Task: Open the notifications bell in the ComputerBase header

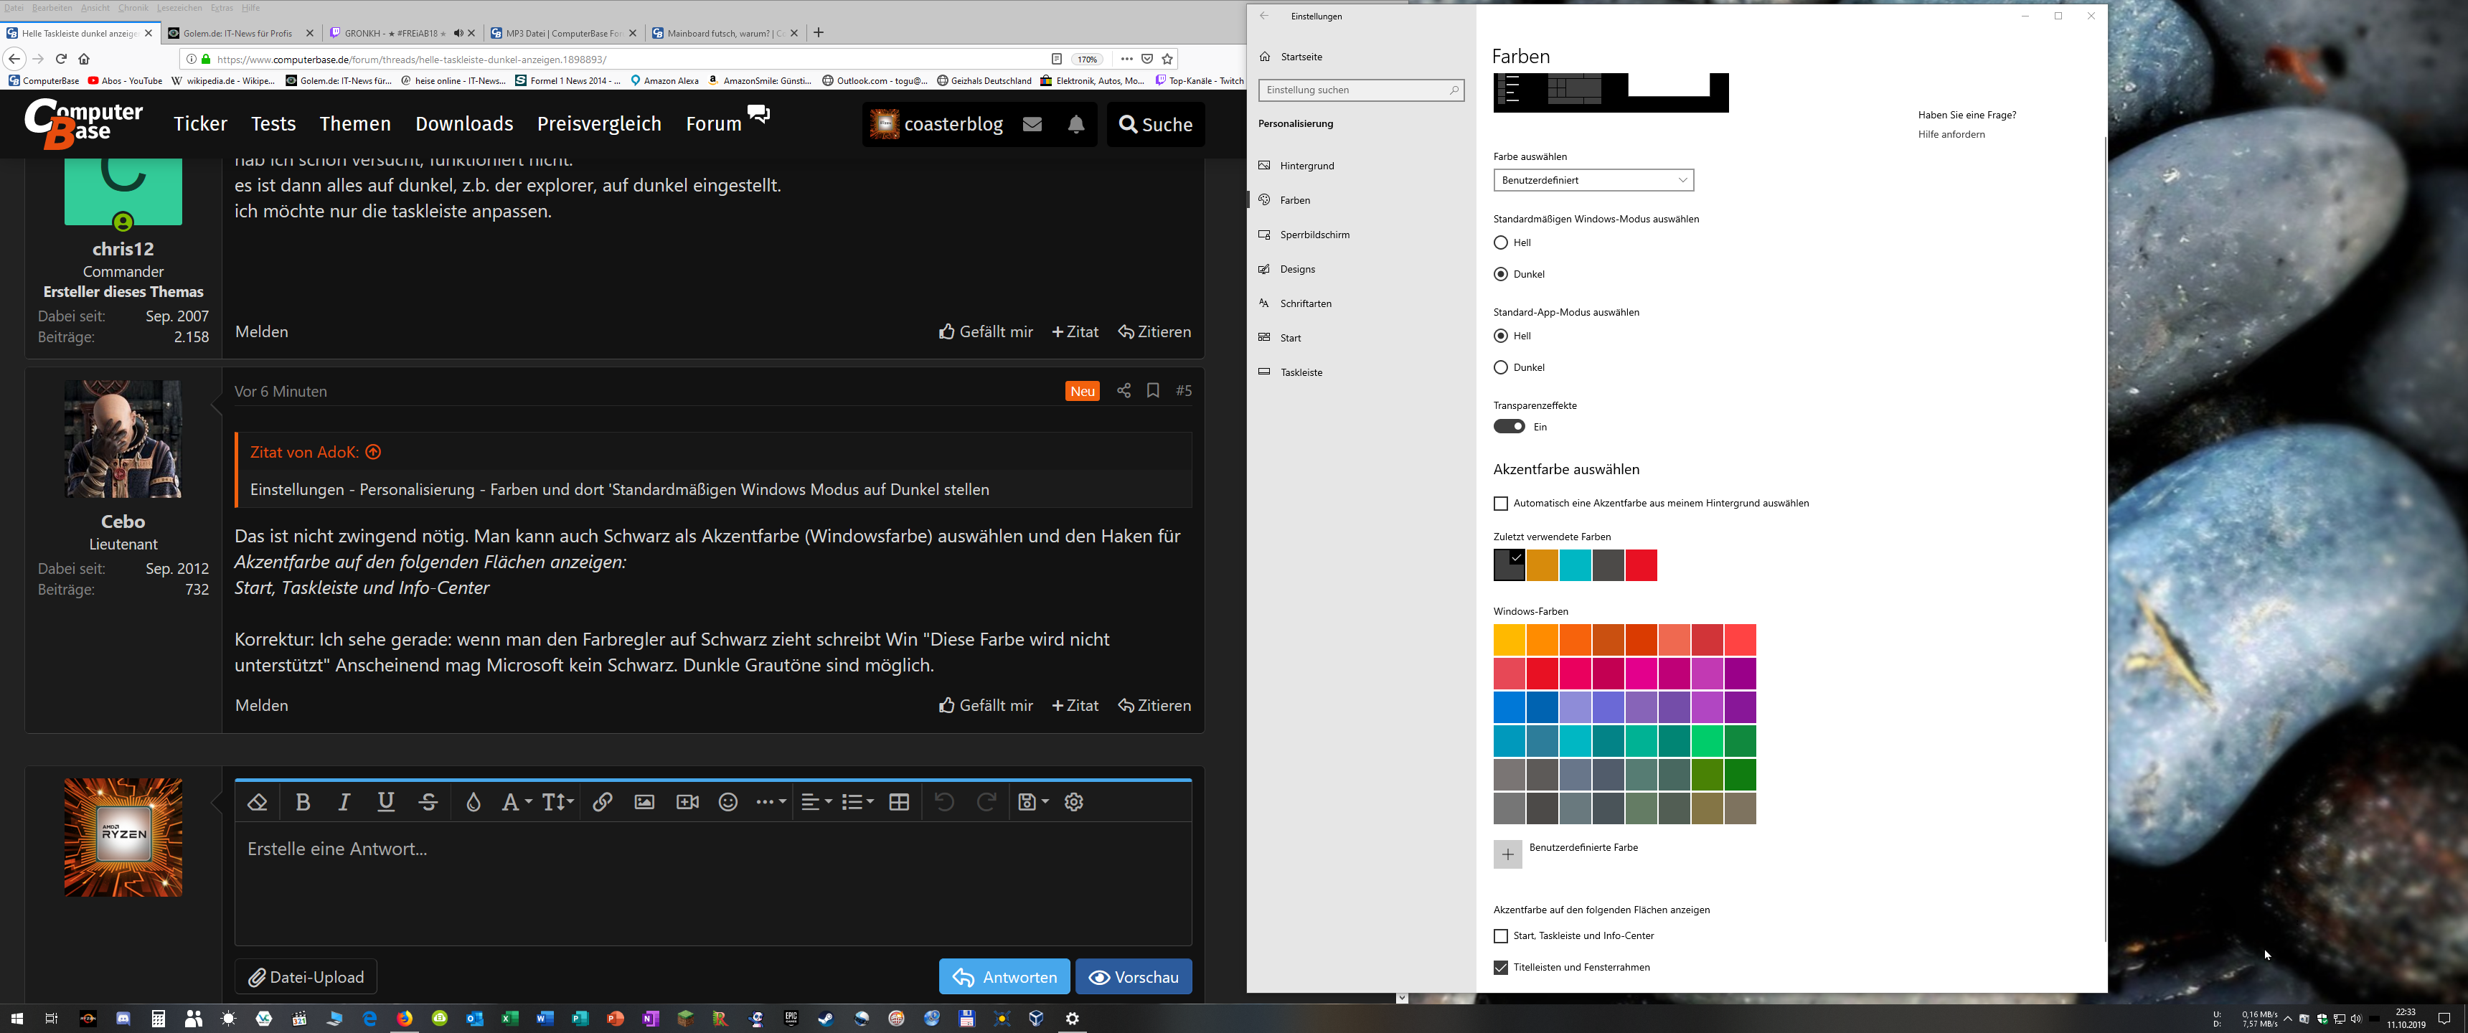Action: [1076, 125]
